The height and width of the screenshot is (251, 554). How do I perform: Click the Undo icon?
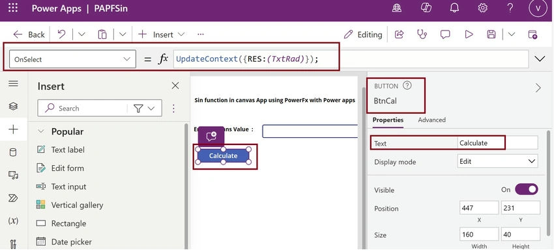click(61, 34)
